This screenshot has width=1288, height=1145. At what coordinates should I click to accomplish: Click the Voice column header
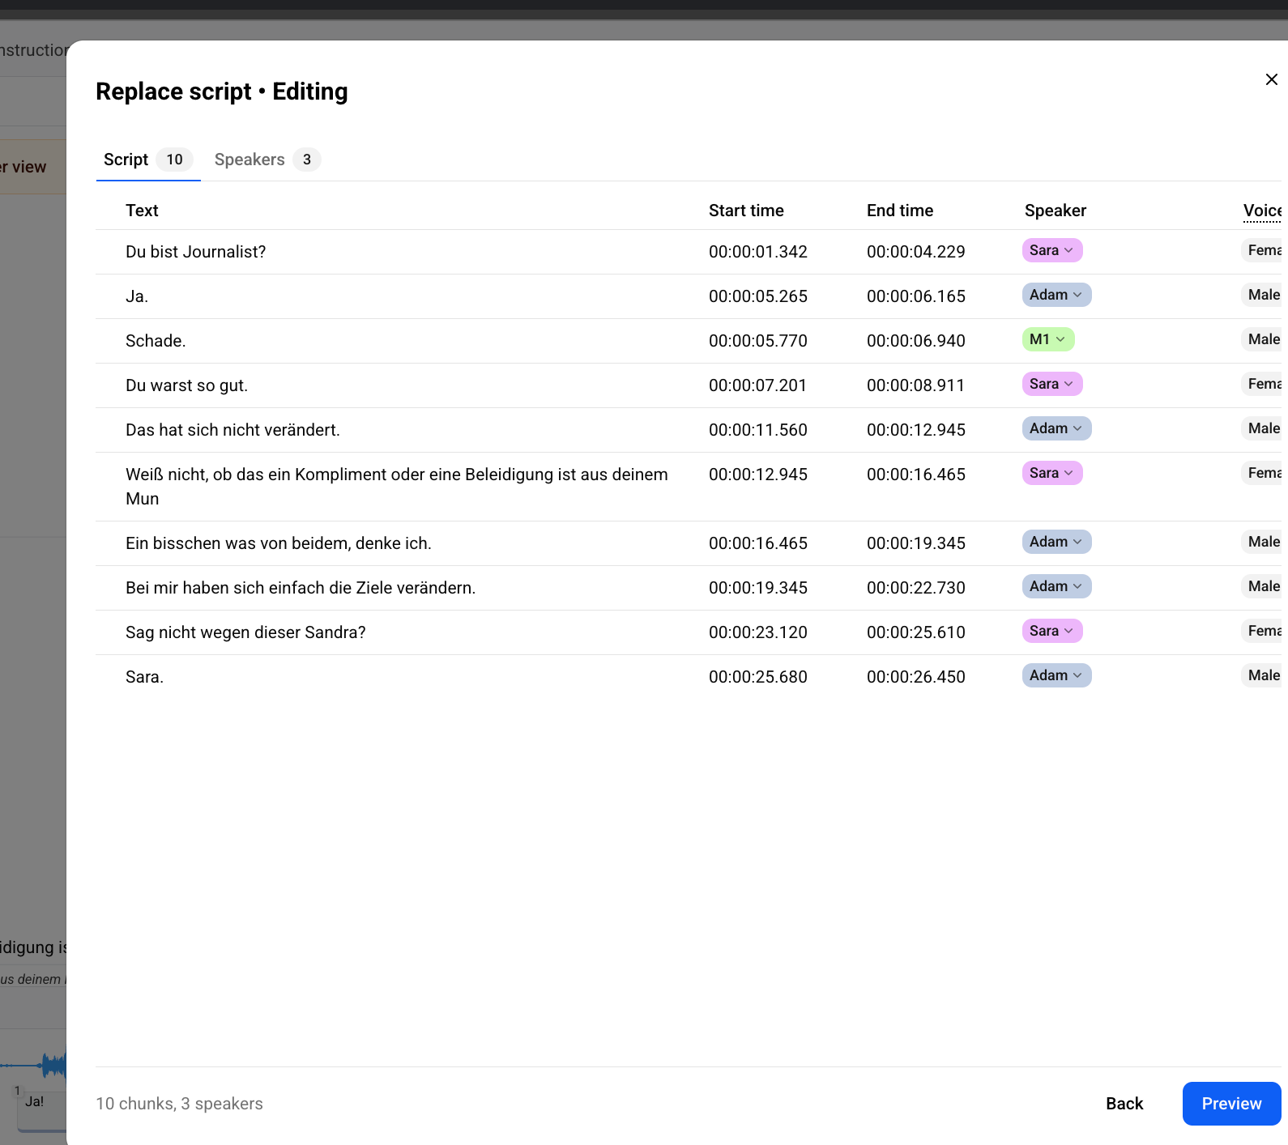[1262, 211]
